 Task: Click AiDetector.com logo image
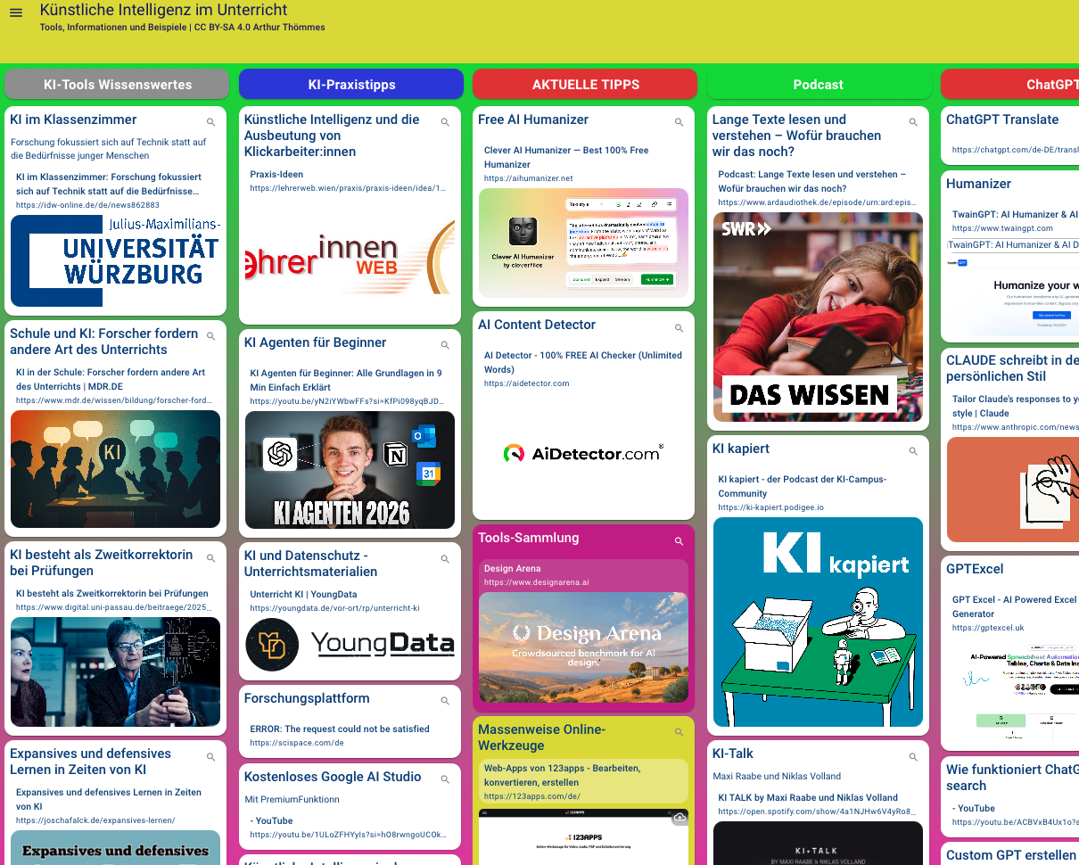(x=583, y=453)
